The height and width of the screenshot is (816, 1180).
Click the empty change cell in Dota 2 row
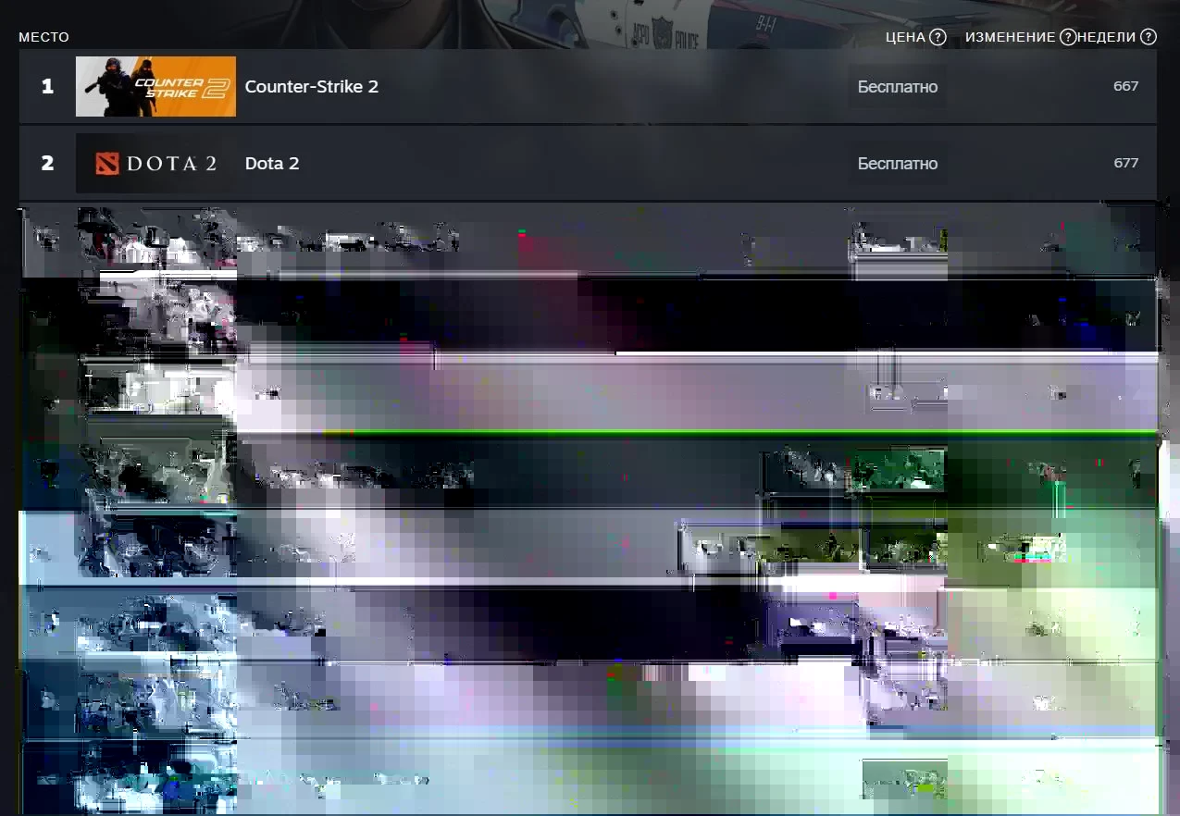[1018, 164]
